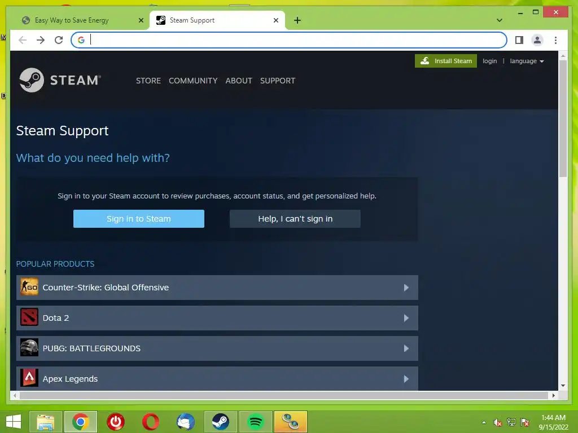Go forward using the browser forward arrow
578x433 pixels.
click(x=41, y=40)
